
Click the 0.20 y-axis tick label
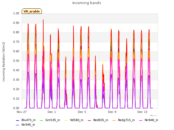tap(16, 89)
